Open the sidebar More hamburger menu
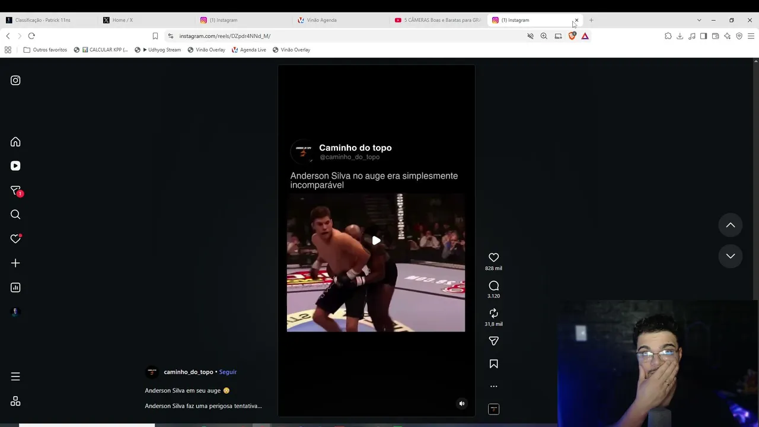759x427 pixels. 15,377
